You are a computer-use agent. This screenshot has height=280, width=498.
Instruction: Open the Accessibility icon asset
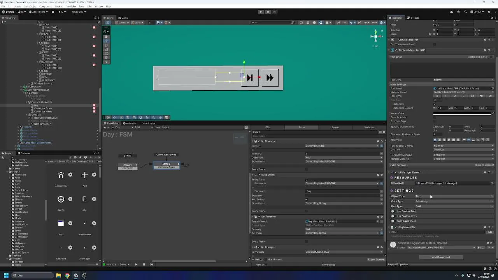pos(61,175)
